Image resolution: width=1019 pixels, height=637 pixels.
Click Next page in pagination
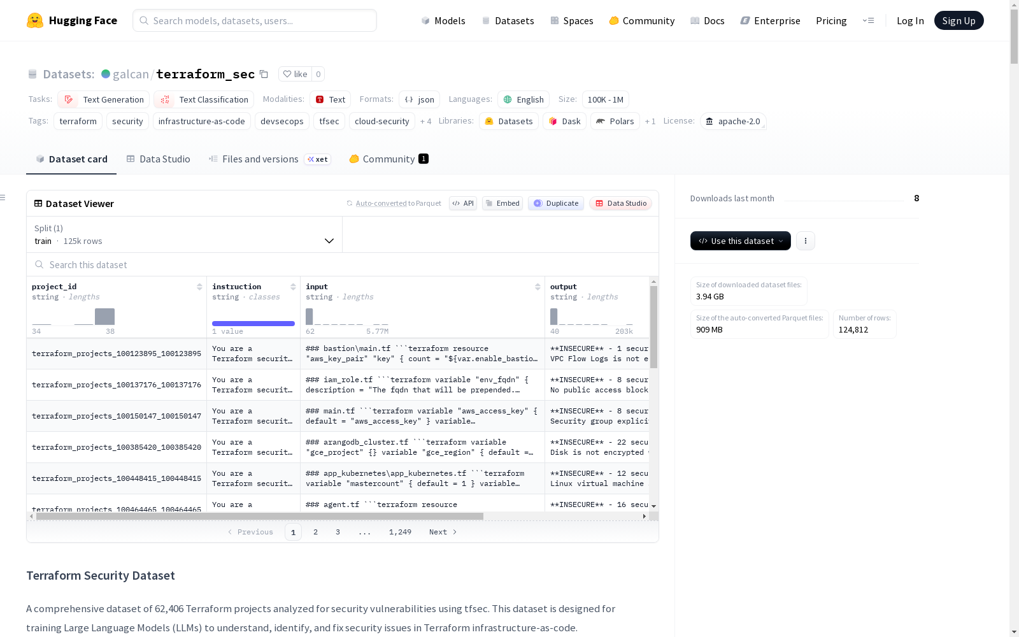tap(443, 532)
